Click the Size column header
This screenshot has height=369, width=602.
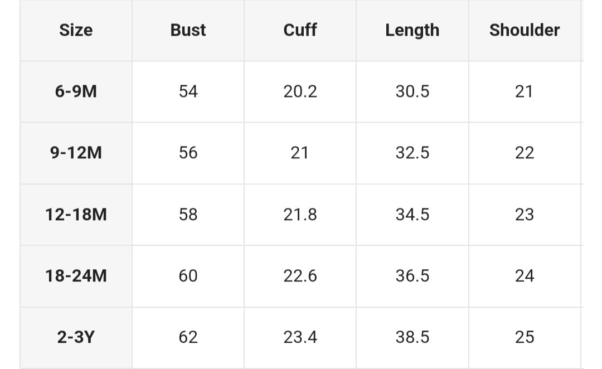pos(76,30)
